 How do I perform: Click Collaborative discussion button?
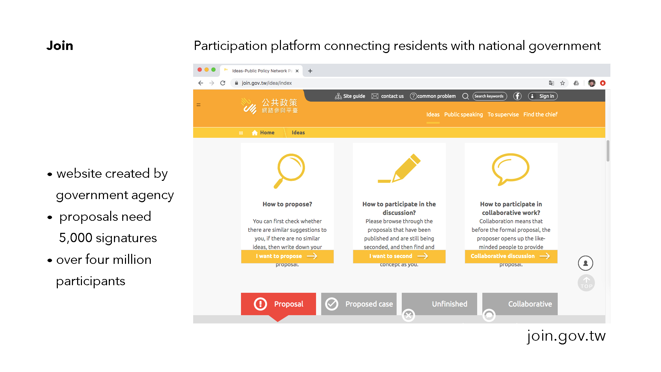511,256
